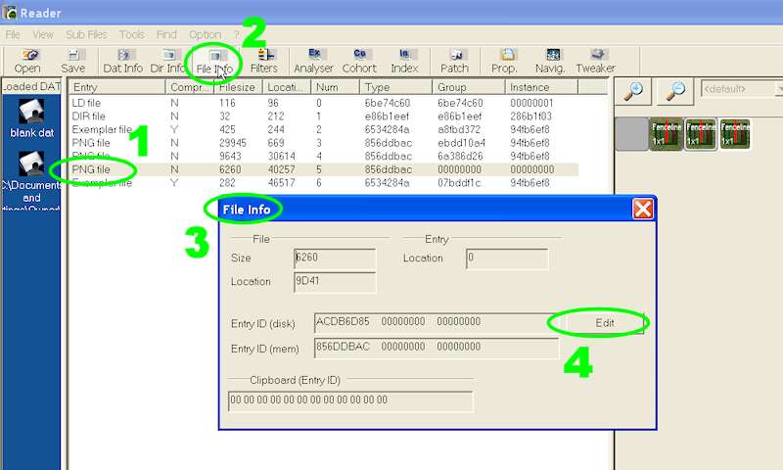The image size is (783, 470).
Task: Launch the Analyser tool
Action: [313, 61]
